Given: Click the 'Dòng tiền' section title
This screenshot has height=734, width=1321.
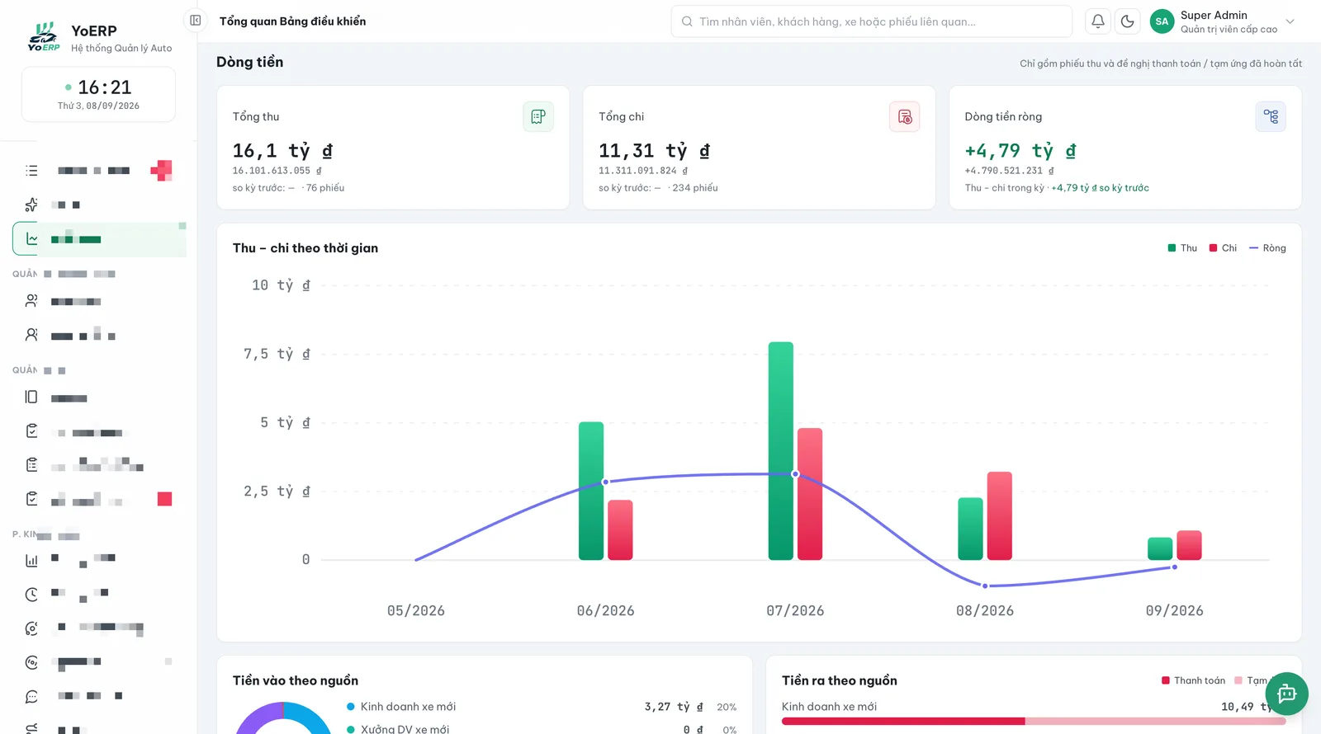Looking at the screenshot, I should click(x=249, y=62).
